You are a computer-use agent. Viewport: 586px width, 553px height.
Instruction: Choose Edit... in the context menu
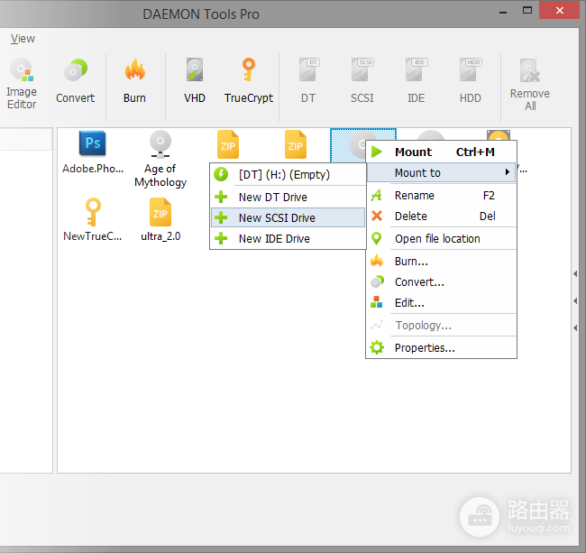[442, 302]
